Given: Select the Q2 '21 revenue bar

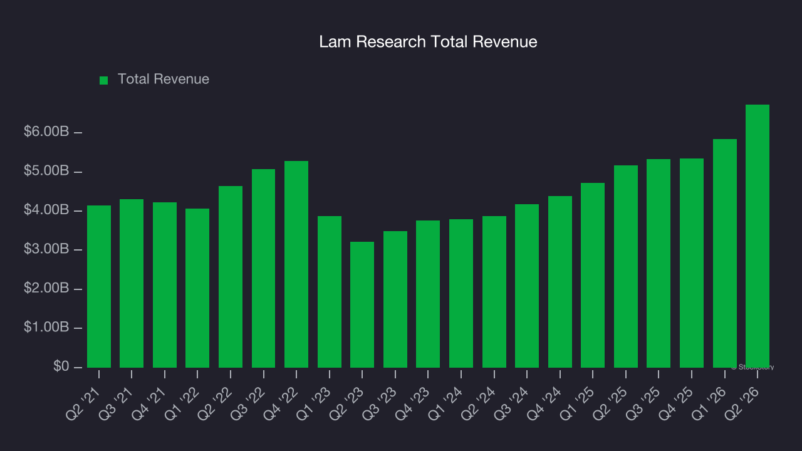Looking at the screenshot, I should coord(99,286).
